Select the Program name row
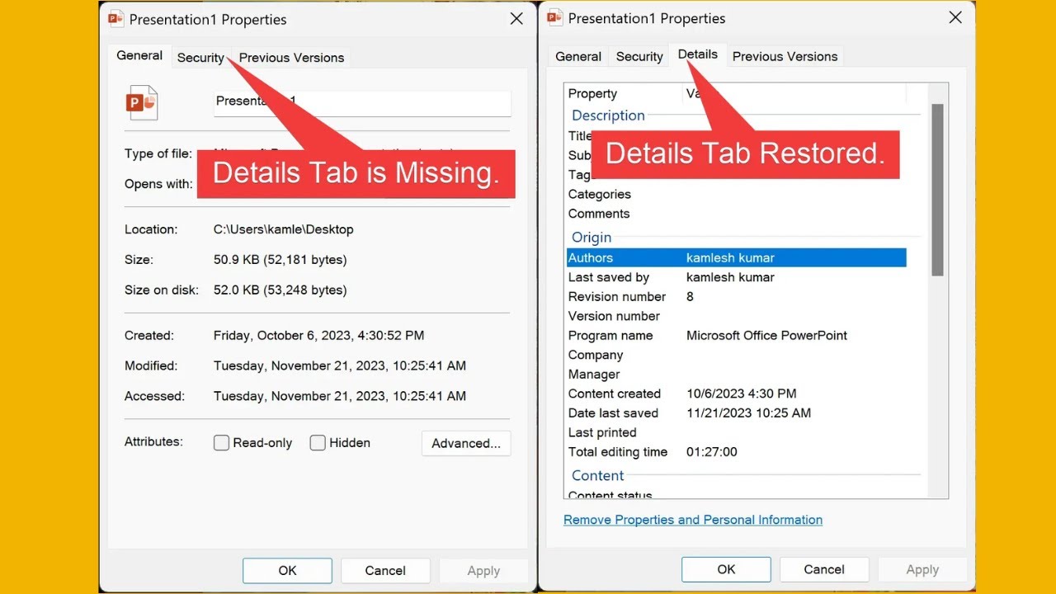The width and height of the screenshot is (1056, 594). click(x=736, y=336)
